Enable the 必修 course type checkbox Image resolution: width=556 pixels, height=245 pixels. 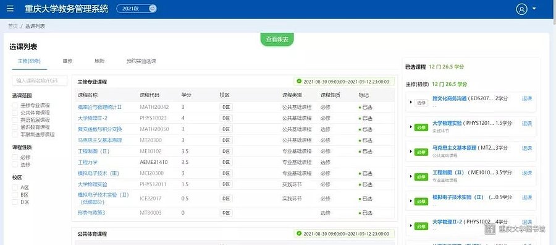[15, 157]
